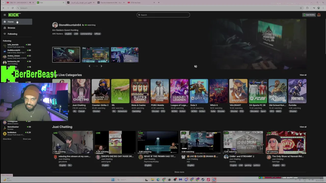Open EA Sports FC 26 category card
Screen dimensions: 326x183
pyautogui.click(x=258, y=91)
